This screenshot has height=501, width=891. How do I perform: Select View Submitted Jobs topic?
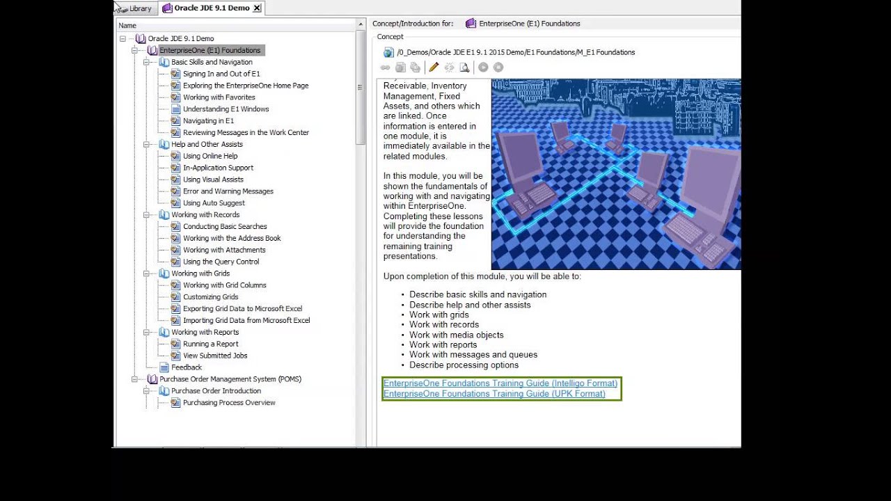pyautogui.click(x=215, y=356)
